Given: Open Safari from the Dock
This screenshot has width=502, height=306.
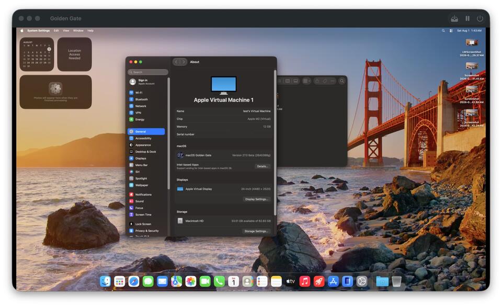Looking at the screenshot, I should pos(133,281).
